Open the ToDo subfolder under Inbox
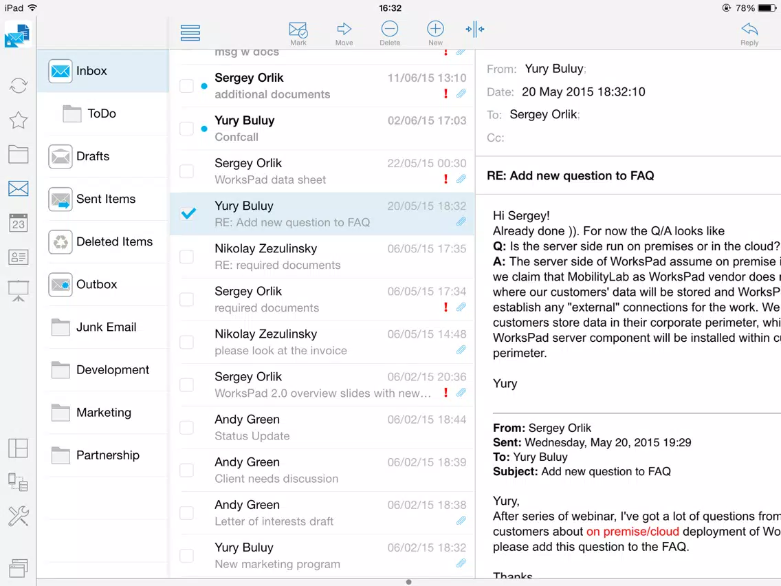The image size is (781, 586). (x=102, y=113)
